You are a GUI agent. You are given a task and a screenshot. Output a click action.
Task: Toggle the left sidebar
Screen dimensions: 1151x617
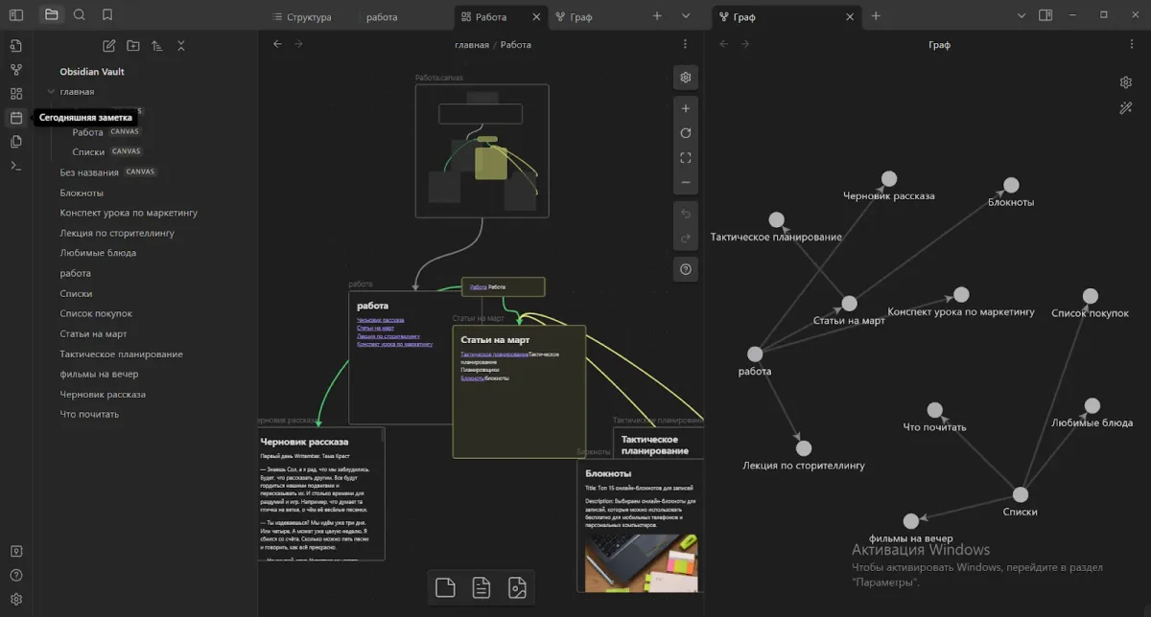(15, 15)
